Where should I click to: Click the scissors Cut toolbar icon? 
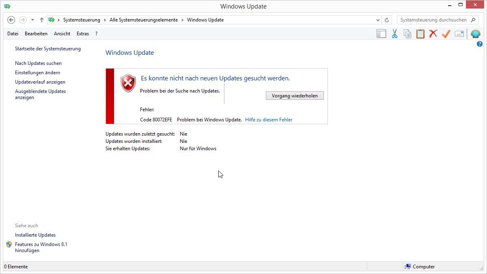point(394,34)
